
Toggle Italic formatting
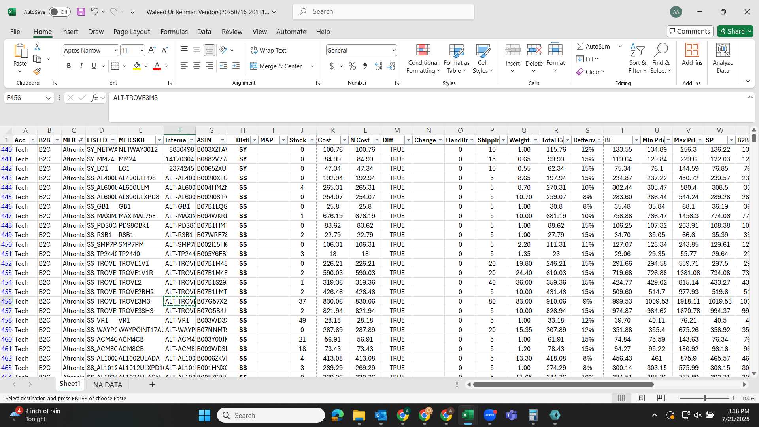(x=81, y=66)
